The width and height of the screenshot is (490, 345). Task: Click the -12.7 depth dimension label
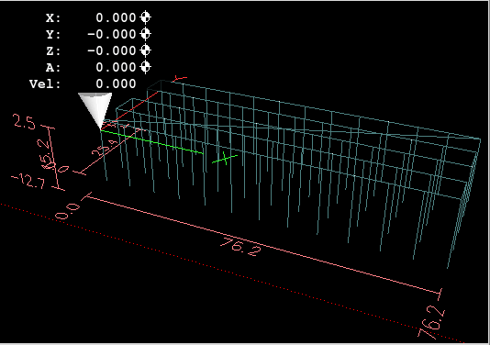pos(28,182)
